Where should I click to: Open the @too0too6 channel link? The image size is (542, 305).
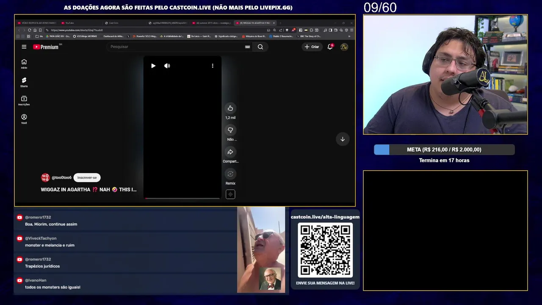point(61,177)
